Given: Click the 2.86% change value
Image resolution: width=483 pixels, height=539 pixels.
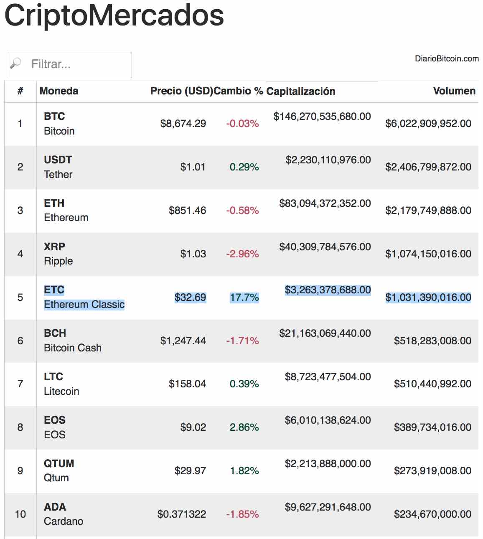Looking at the screenshot, I should pos(244,427).
